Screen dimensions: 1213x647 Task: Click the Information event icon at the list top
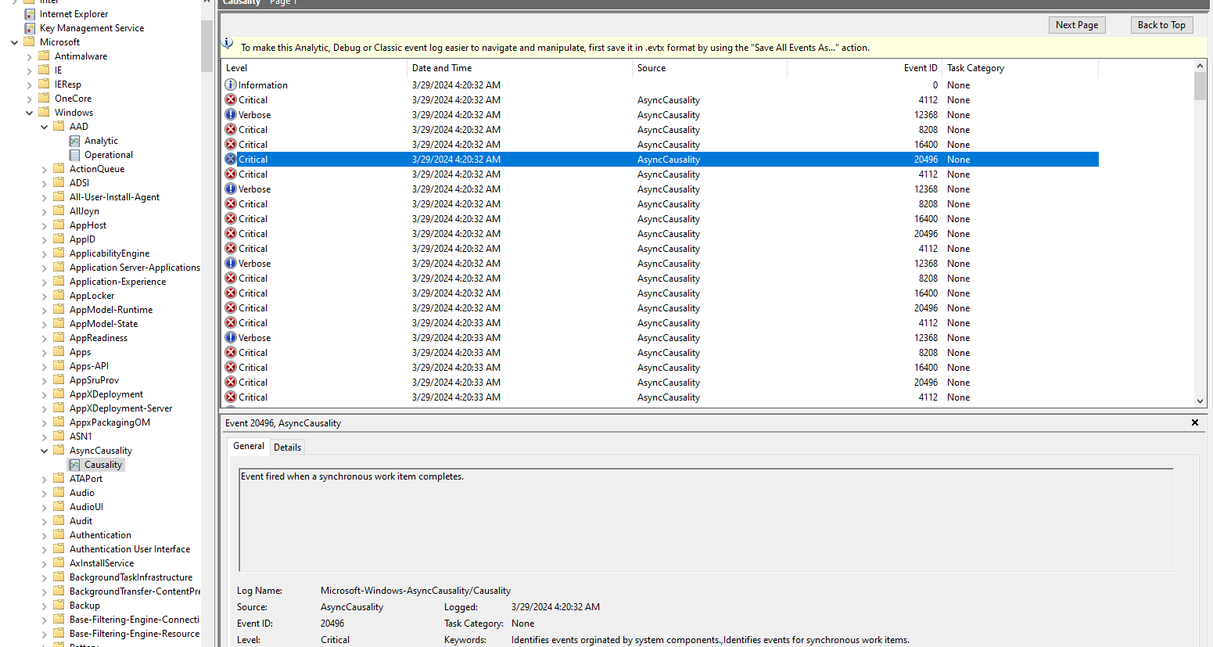coord(231,84)
